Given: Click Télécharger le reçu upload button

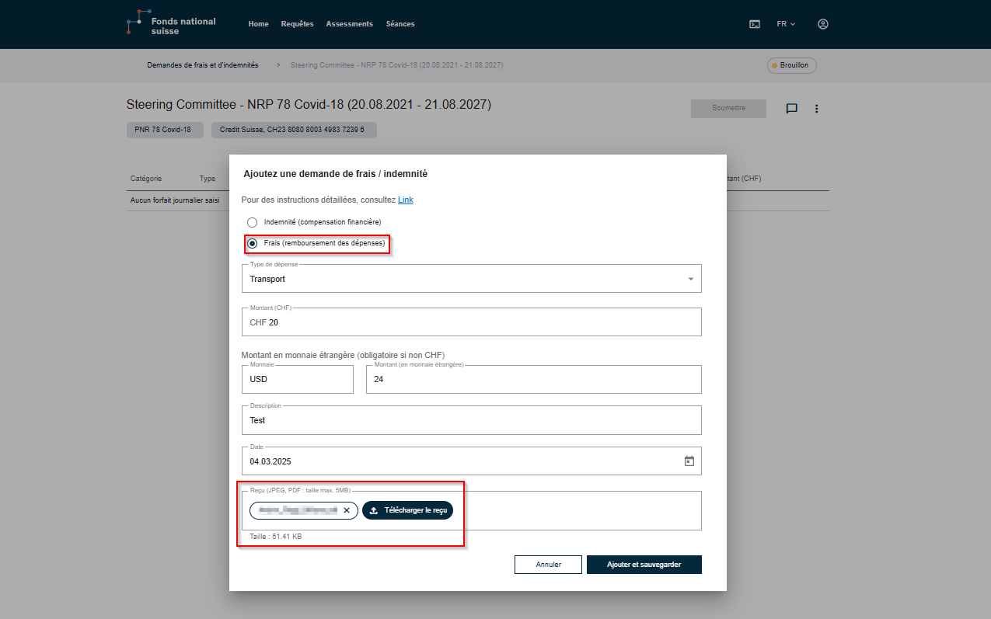Looking at the screenshot, I should click(407, 510).
